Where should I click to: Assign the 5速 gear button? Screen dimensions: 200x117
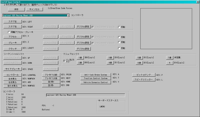click(x=139, y=58)
